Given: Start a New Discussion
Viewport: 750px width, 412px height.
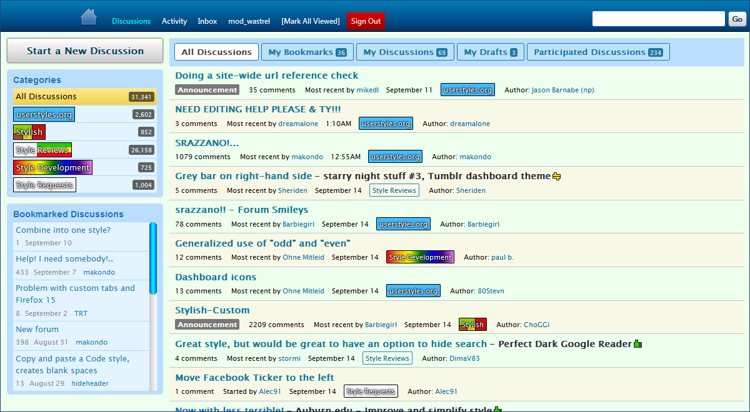Looking at the screenshot, I should 85,51.
